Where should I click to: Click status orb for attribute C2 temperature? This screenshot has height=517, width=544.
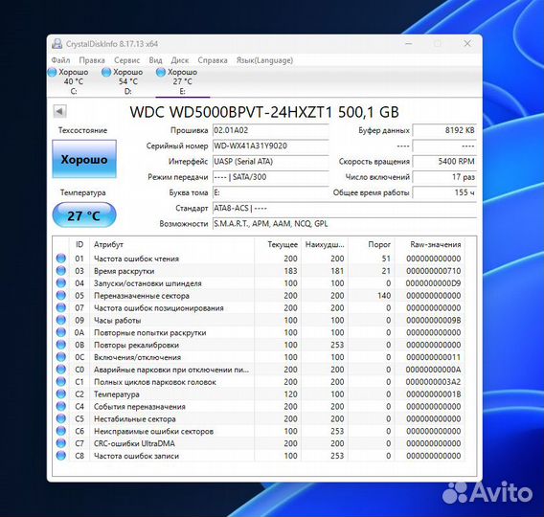click(x=61, y=393)
